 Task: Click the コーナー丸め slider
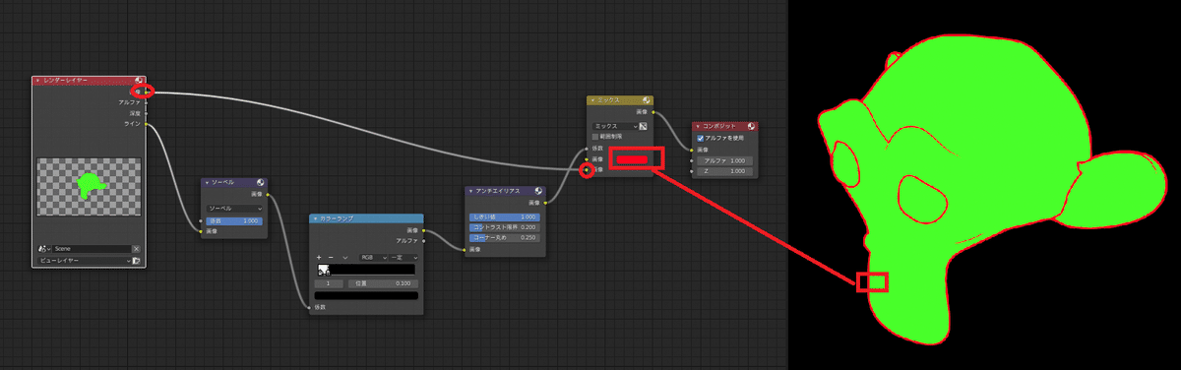click(x=505, y=237)
